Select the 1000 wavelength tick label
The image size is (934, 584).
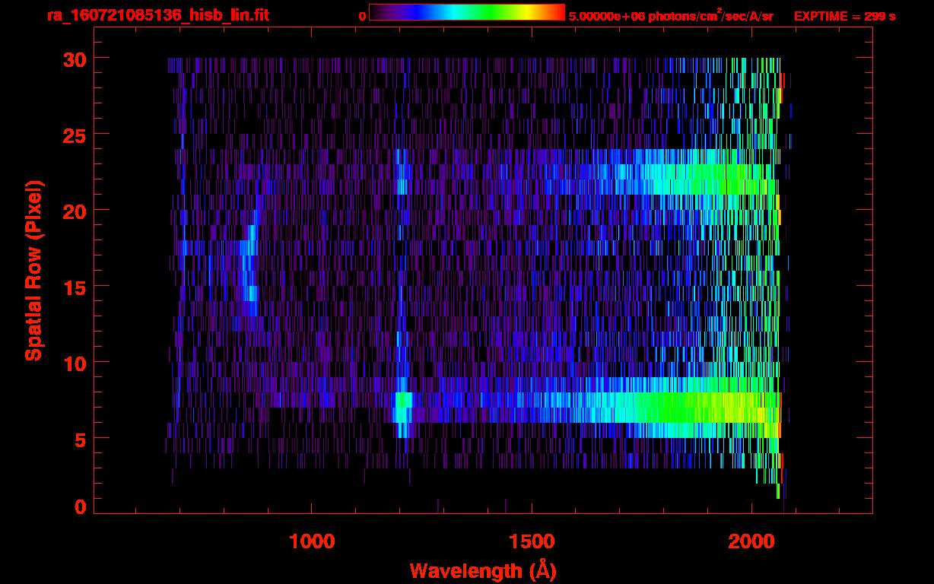312,541
